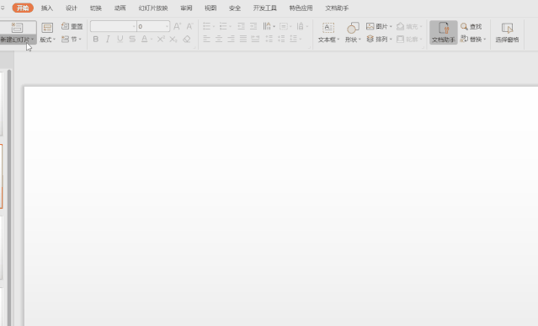Open the Arrange (排列) menu
The height and width of the screenshot is (326, 538).
pyautogui.click(x=379, y=39)
